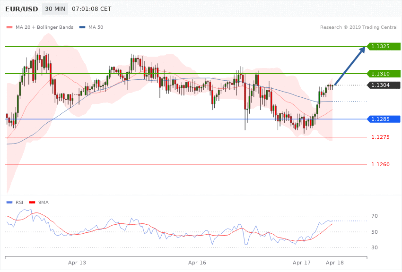Click the black 1.1304 current price tag
Viewport: 402px width, 272px height.
pyautogui.click(x=383, y=85)
